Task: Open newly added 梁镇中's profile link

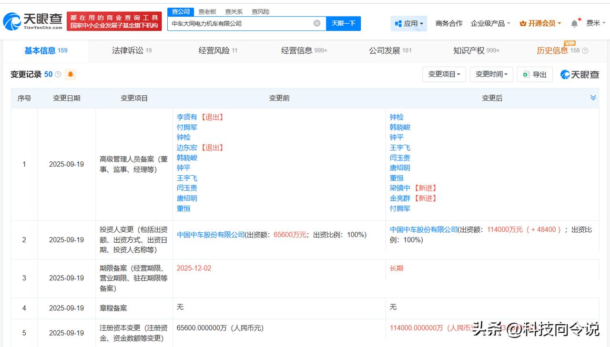Action: (x=400, y=188)
